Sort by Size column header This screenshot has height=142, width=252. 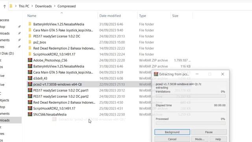(175, 16)
